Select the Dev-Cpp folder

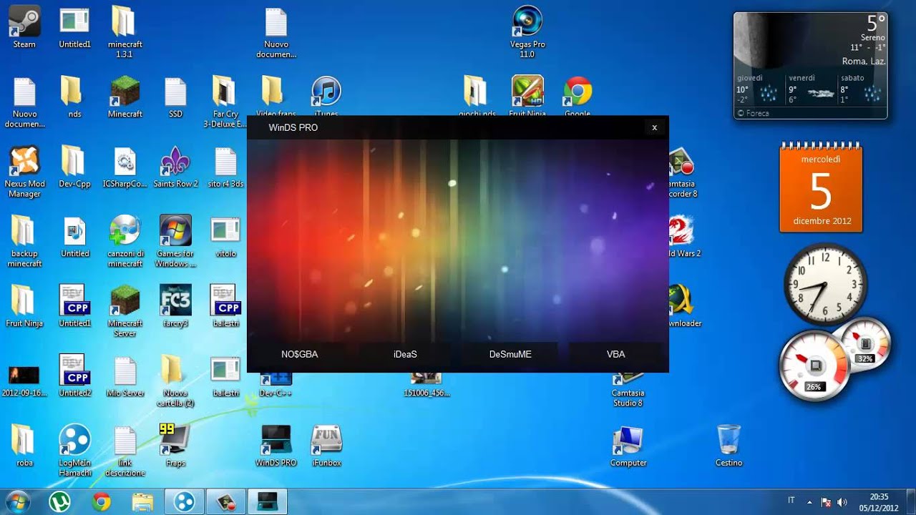click(x=74, y=167)
